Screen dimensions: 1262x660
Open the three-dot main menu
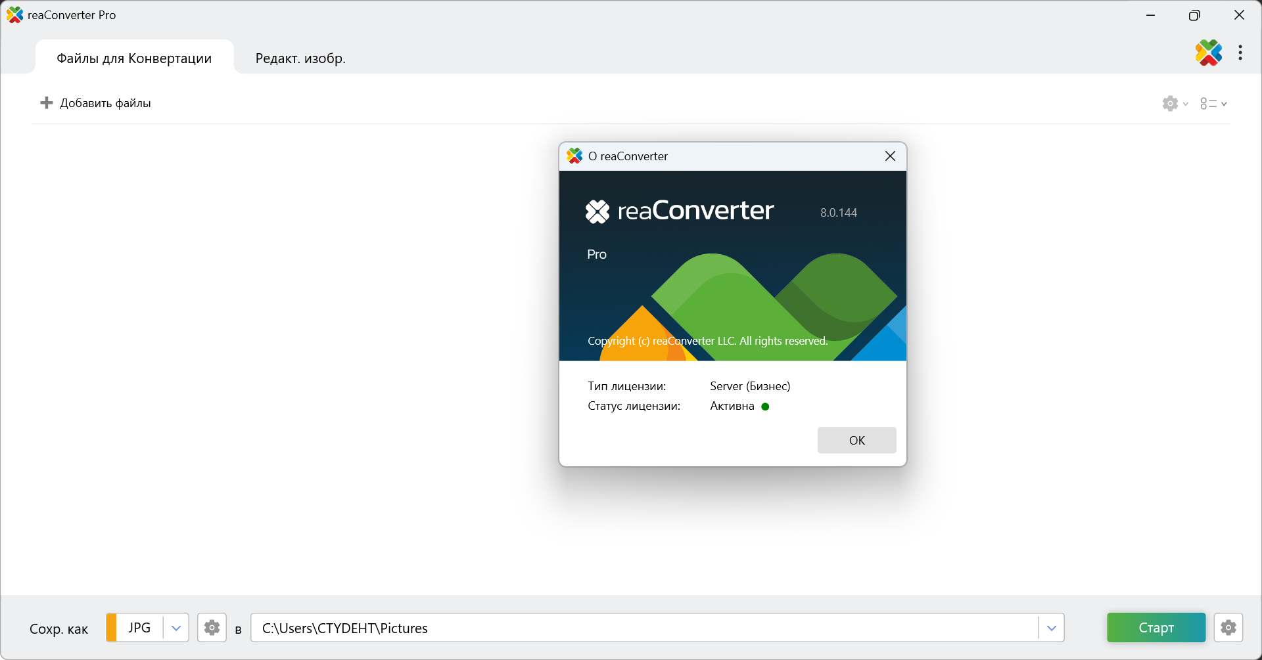tap(1240, 53)
